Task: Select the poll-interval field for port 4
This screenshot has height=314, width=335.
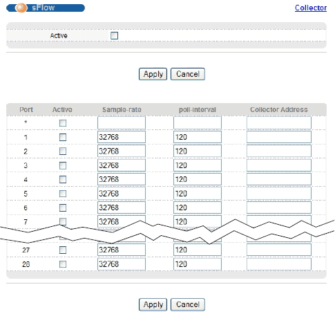Action: point(198,179)
